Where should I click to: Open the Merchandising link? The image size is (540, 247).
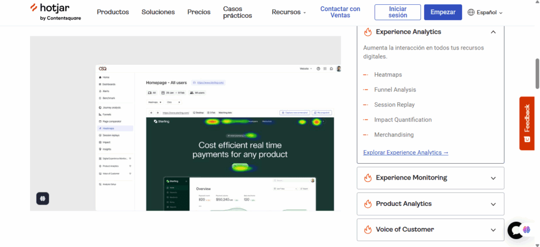394,135
